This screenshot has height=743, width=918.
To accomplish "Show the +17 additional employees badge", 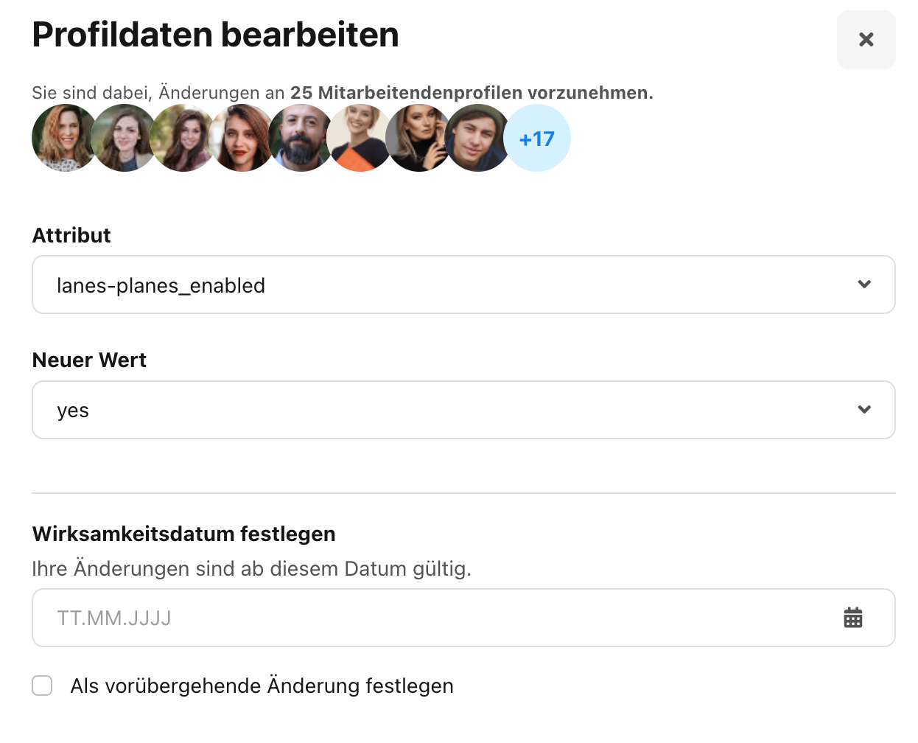I will [537, 138].
